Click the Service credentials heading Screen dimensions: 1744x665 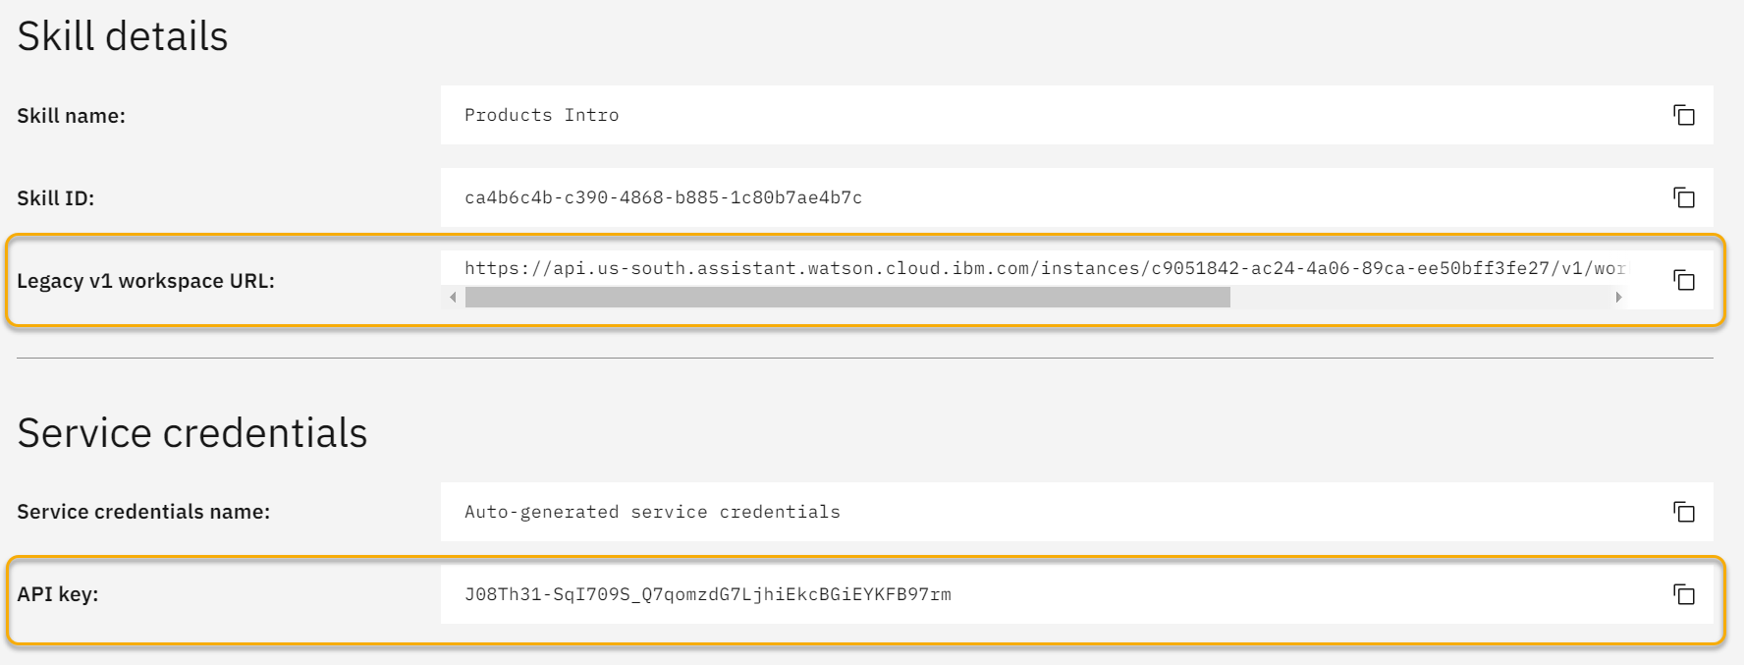192,433
